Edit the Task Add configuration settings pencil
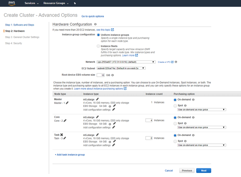This screenshot has height=177, width=241. [x=114, y=145]
